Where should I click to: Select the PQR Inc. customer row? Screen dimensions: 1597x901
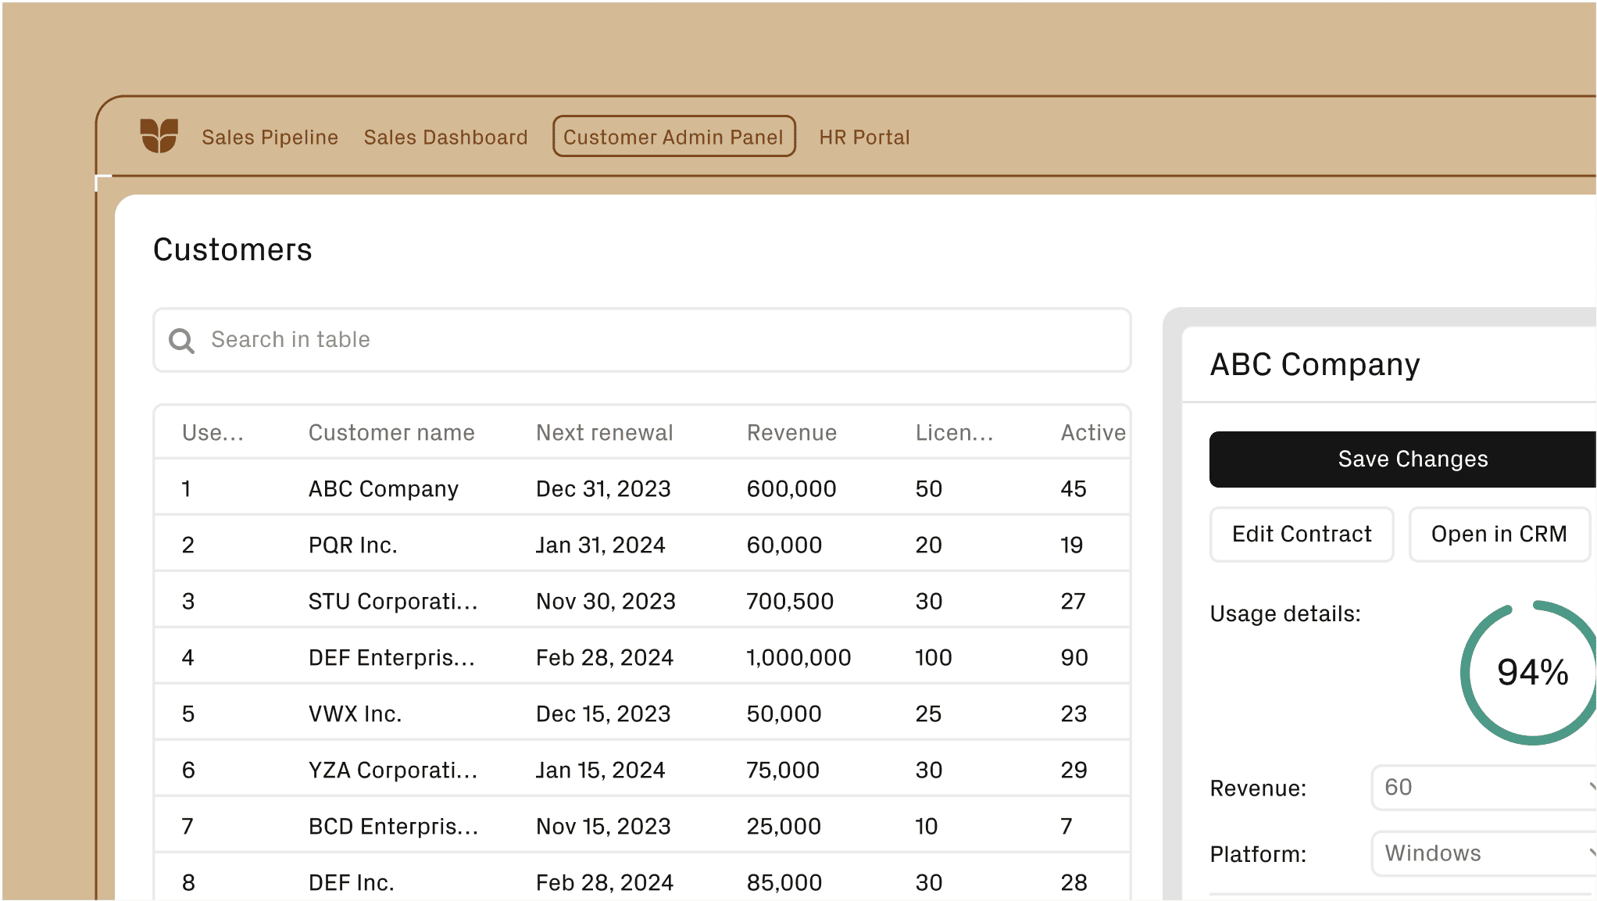[547, 544]
